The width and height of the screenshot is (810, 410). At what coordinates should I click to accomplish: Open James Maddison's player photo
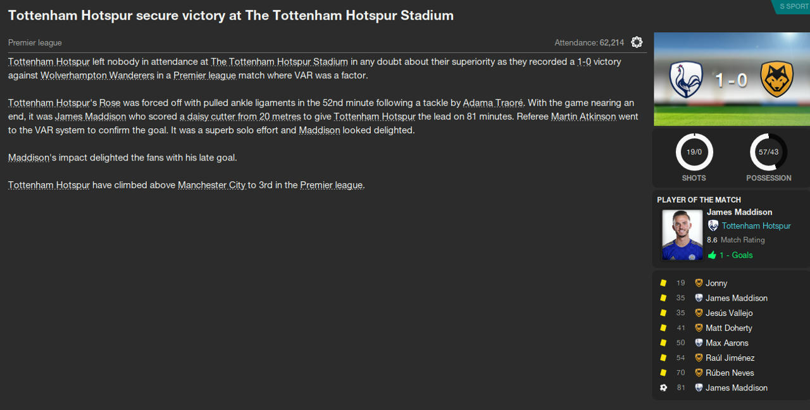[682, 235]
